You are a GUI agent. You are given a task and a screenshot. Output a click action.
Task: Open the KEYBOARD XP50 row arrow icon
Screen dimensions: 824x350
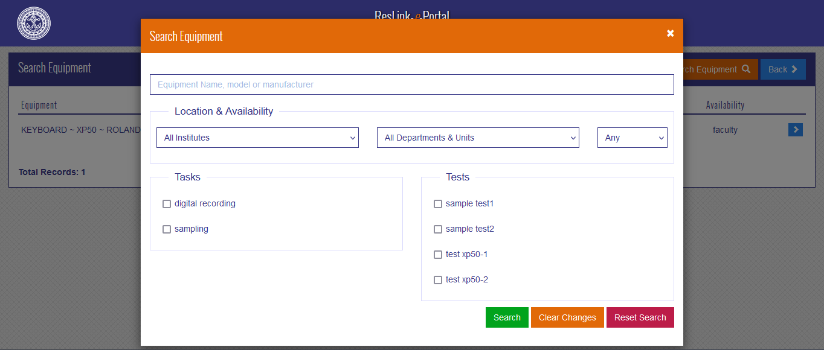click(795, 130)
